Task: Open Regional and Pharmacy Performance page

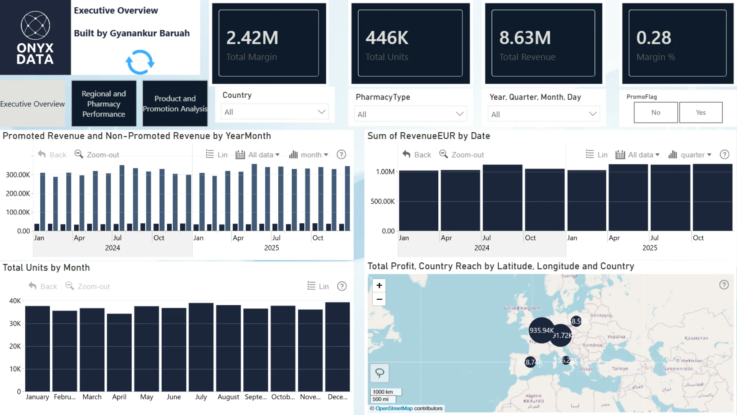Action: [104, 104]
